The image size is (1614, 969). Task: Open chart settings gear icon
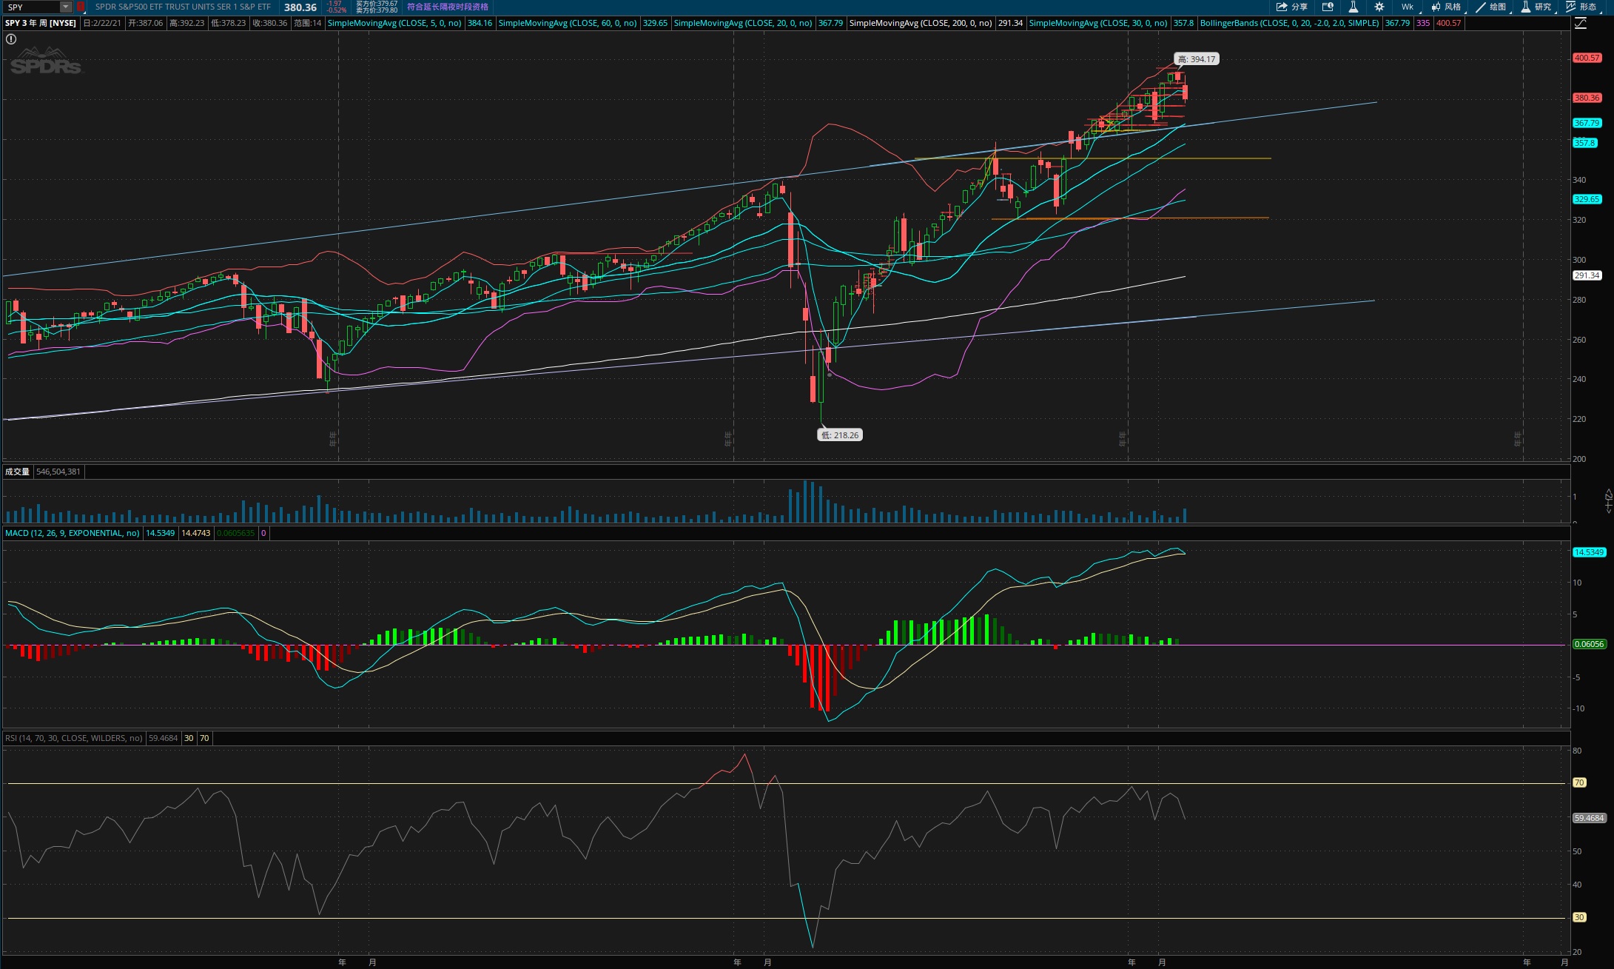(1379, 7)
